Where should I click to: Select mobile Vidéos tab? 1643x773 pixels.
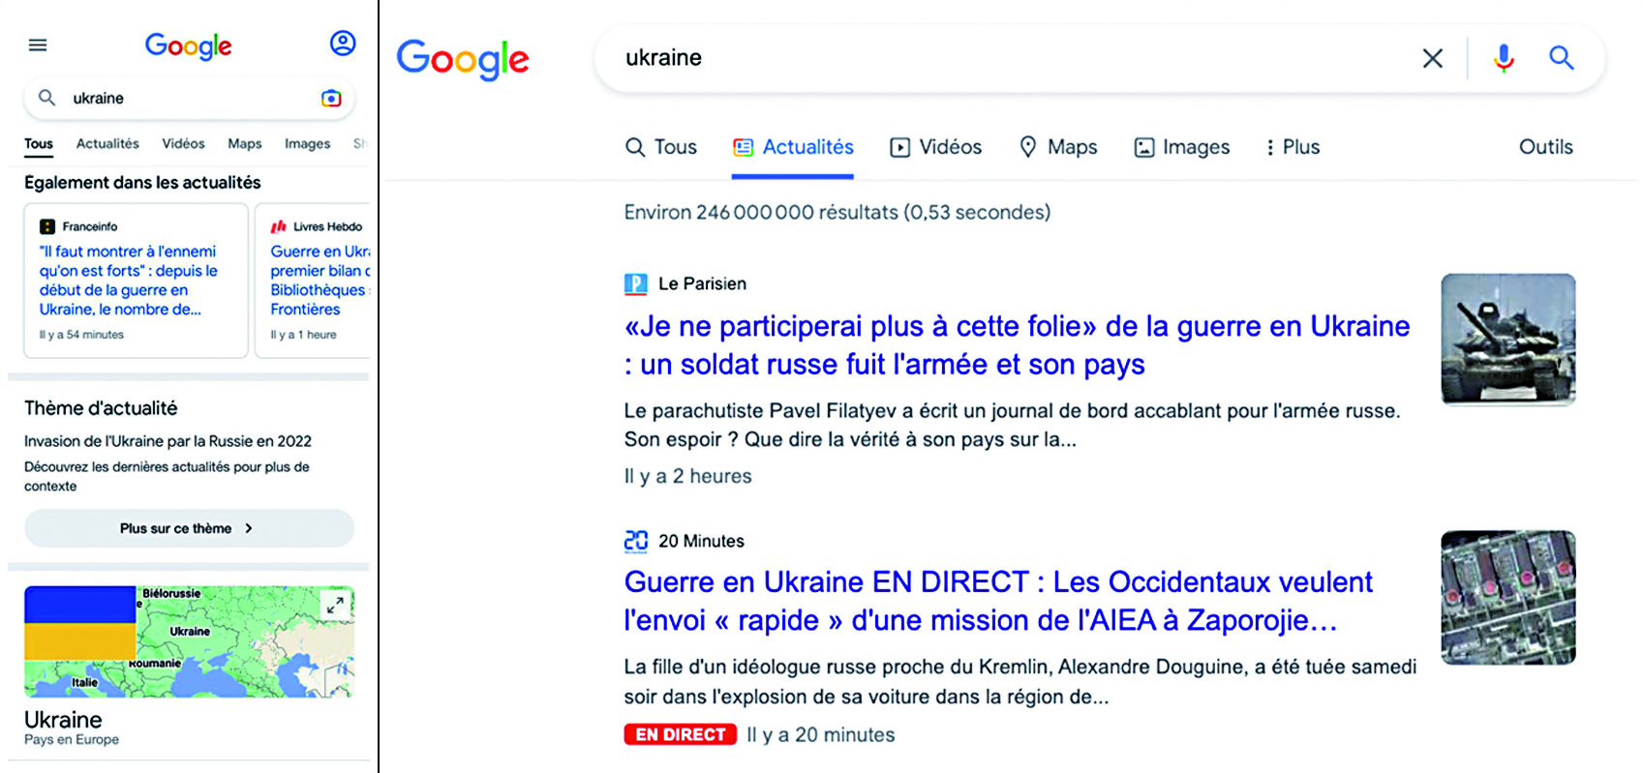tap(183, 143)
